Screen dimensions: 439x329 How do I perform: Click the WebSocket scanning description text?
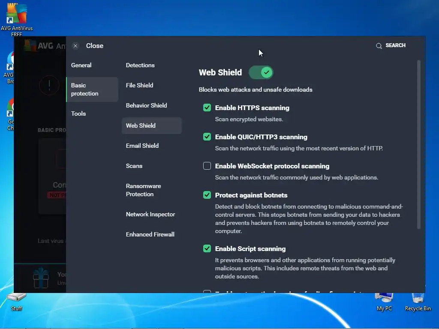(x=297, y=177)
